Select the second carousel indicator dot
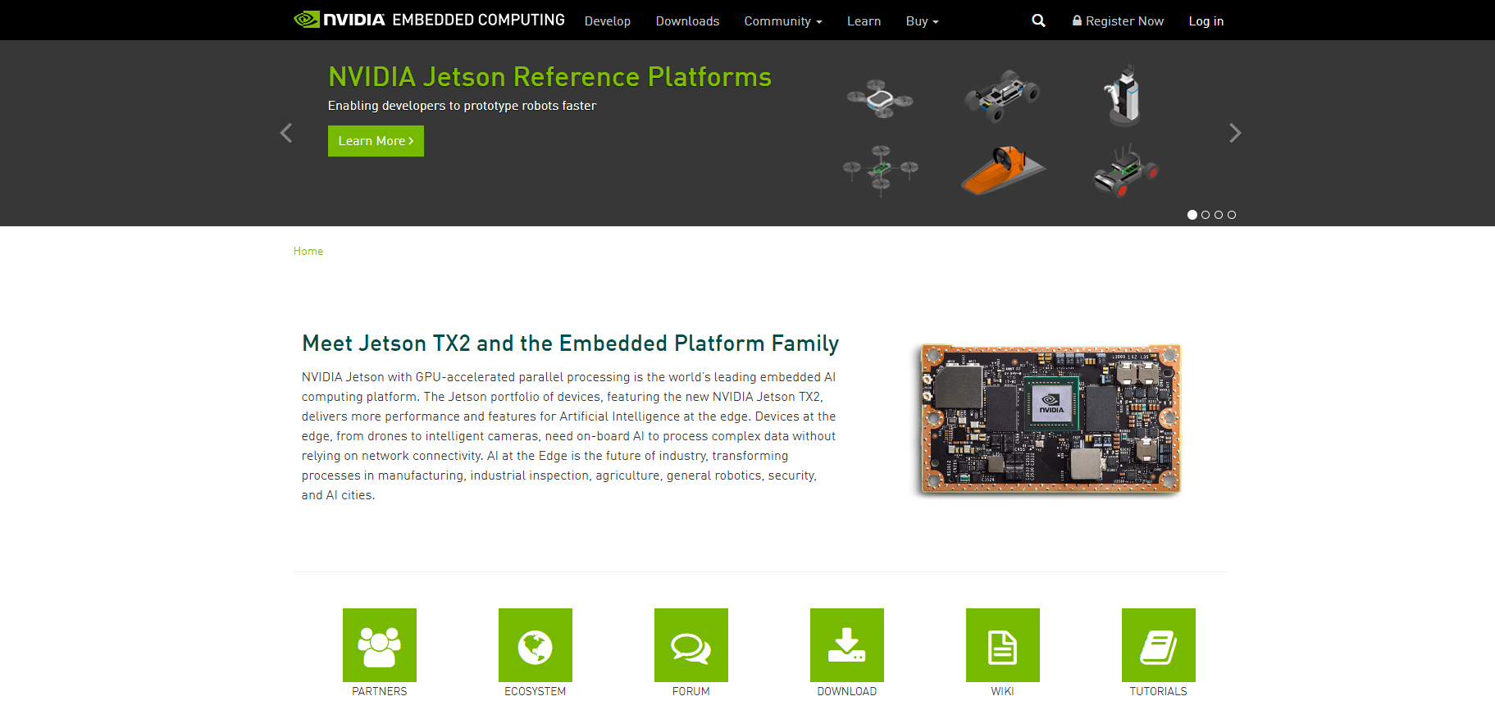1495x719 pixels. click(1206, 215)
